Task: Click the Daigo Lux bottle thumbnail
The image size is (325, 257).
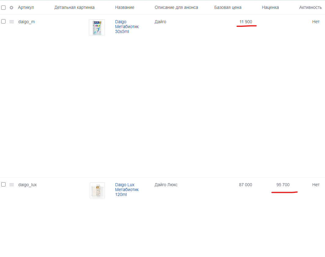Action: pyautogui.click(x=97, y=190)
